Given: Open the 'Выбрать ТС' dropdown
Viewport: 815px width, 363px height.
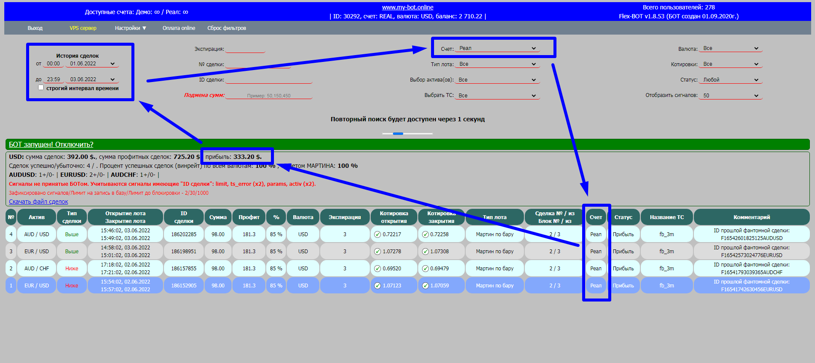Looking at the screenshot, I should click(497, 96).
